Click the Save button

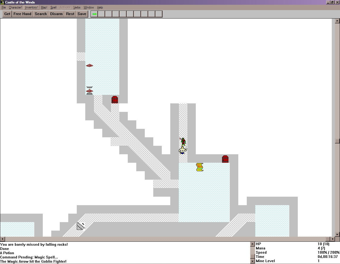click(x=82, y=14)
